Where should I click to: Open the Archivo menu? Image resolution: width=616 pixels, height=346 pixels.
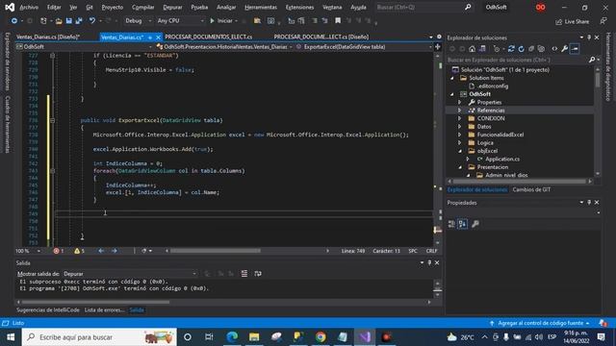coord(29,7)
